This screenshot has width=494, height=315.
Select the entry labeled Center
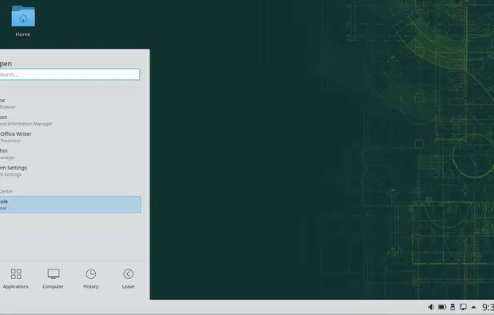point(70,188)
